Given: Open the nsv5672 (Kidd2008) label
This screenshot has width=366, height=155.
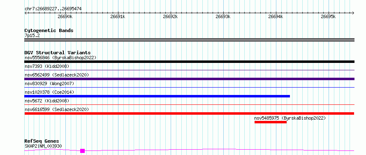Looking at the screenshot, I should 47,101.
